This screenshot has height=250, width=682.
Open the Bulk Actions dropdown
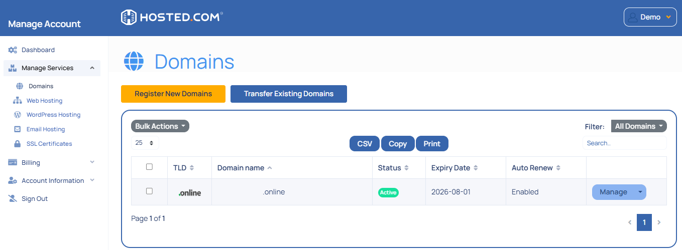pyautogui.click(x=160, y=126)
